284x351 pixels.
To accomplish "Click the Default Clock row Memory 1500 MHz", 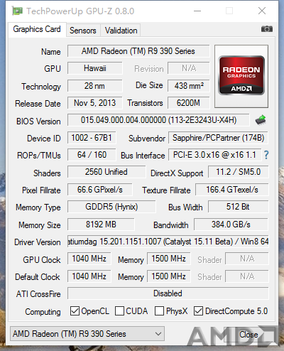I will [x=169, y=276].
